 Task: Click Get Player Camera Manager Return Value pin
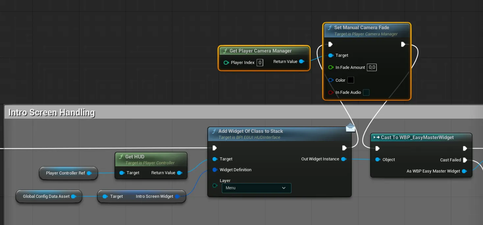(x=301, y=61)
